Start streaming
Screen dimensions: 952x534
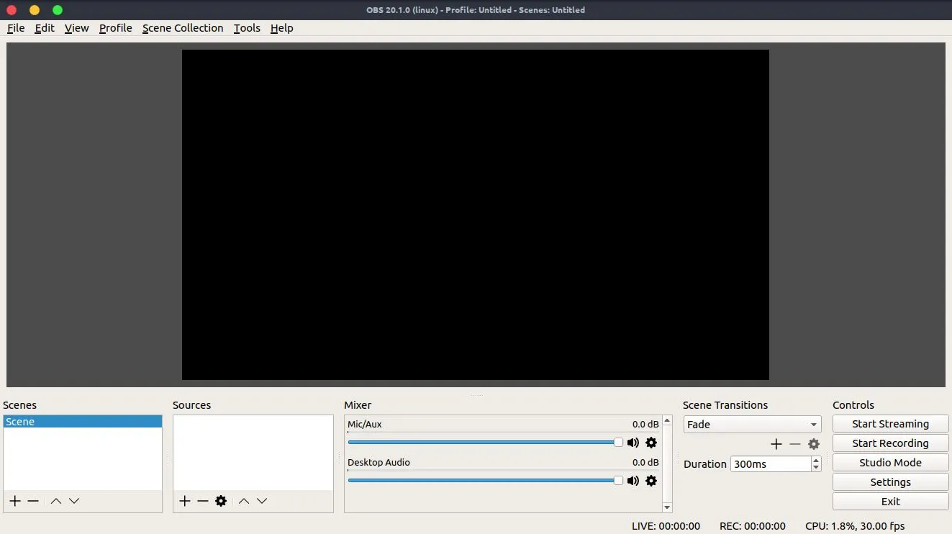[x=890, y=423]
